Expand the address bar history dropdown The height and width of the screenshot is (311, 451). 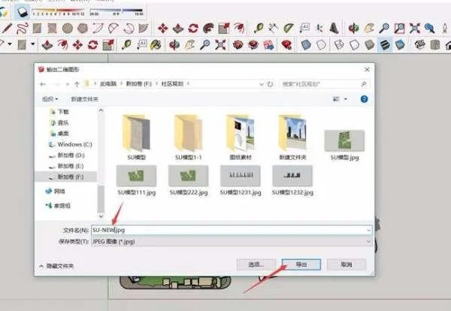click(x=261, y=84)
